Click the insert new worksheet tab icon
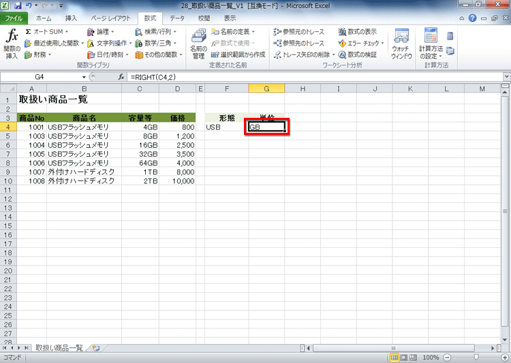This screenshot has width=511, height=363. click(x=96, y=348)
